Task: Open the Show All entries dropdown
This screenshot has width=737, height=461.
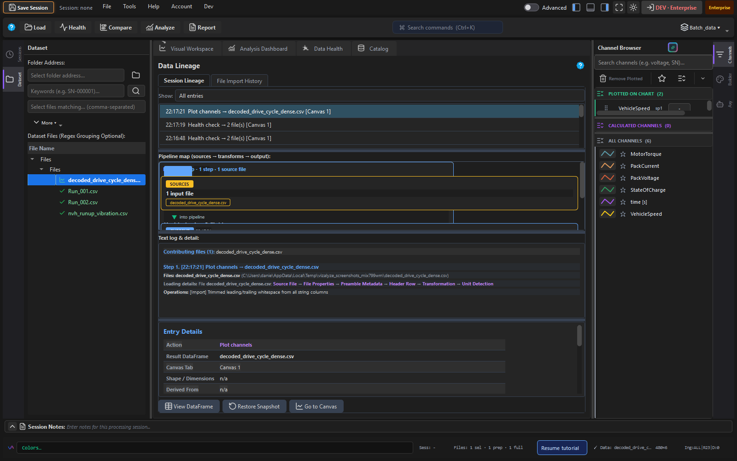Action: 380,96
